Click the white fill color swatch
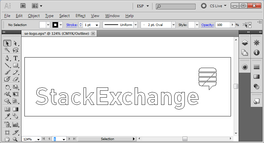Viewport: 264px width, 143px height. coord(43,25)
